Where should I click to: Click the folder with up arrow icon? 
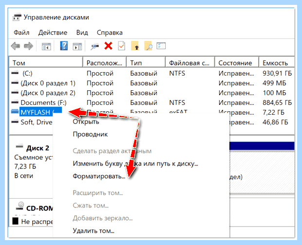pos(135,46)
